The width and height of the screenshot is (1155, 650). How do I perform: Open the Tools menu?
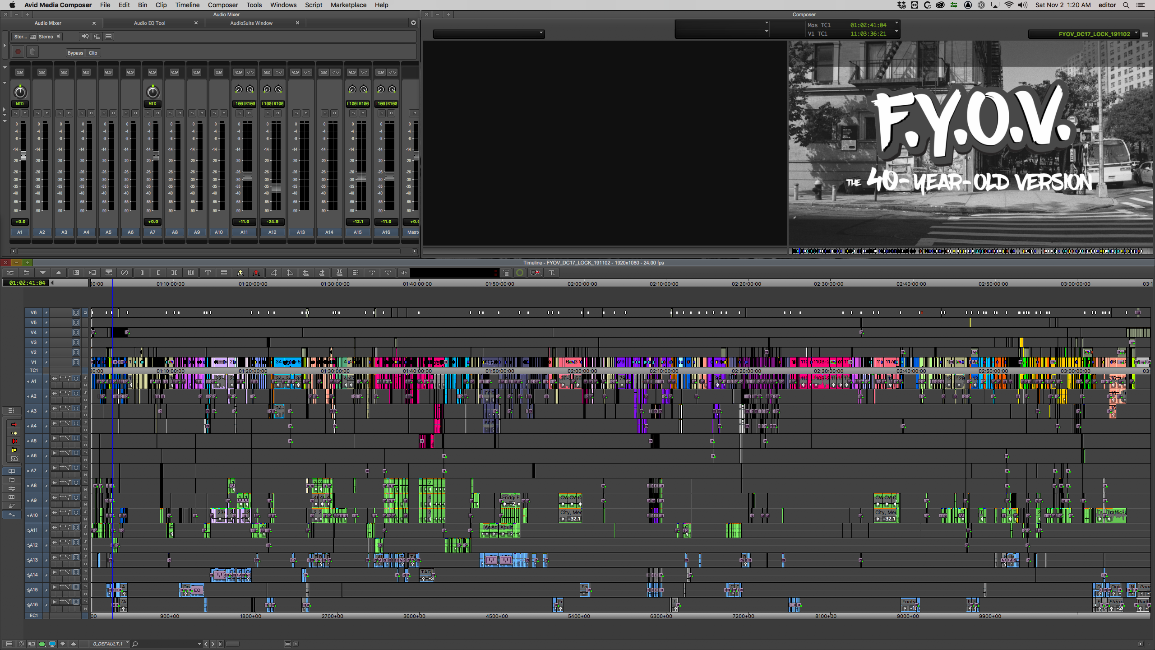click(x=254, y=5)
